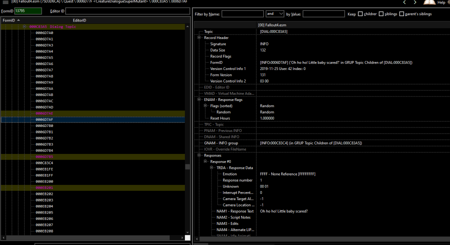Collapse the Record Header section

pos(199,38)
